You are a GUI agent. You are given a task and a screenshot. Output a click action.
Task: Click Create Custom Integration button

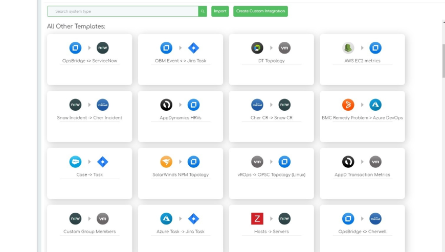click(x=260, y=11)
